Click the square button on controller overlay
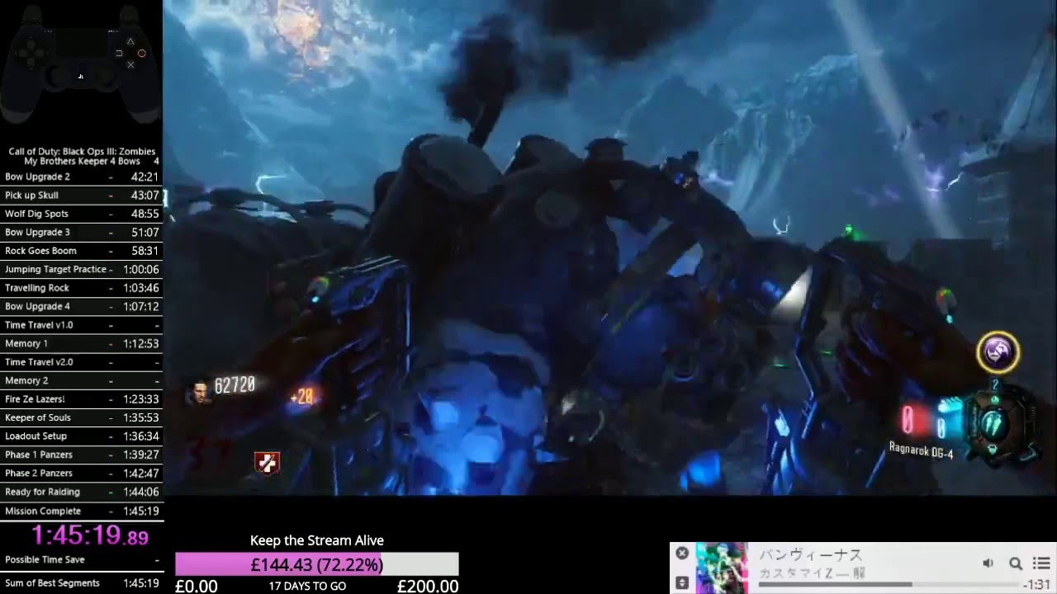This screenshot has width=1057, height=594. [x=119, y=53]
